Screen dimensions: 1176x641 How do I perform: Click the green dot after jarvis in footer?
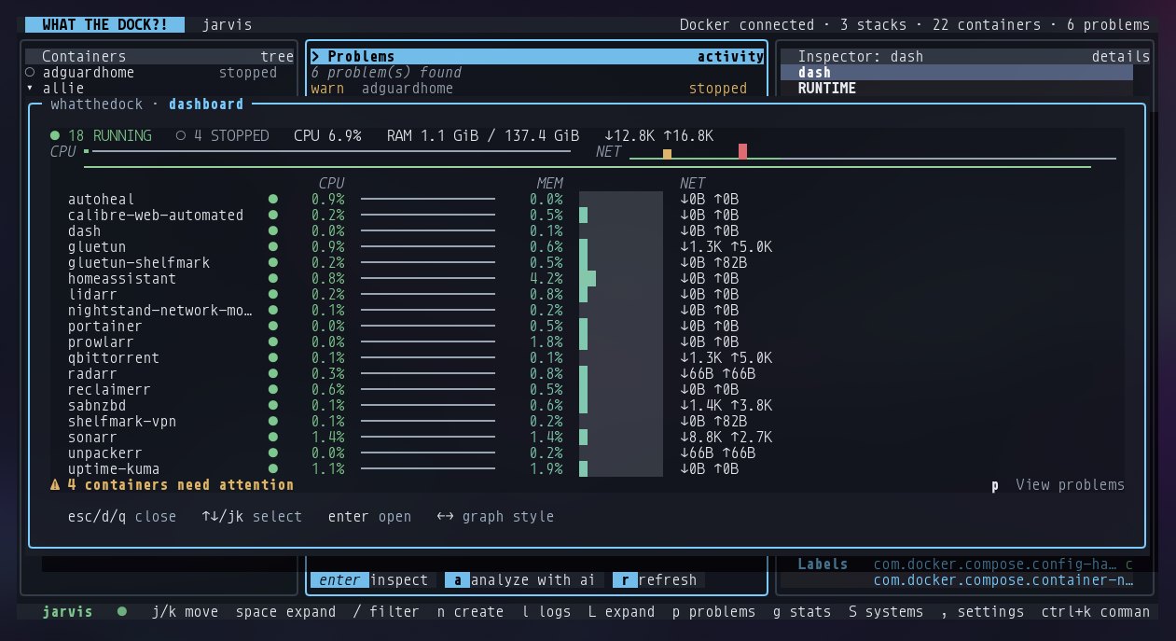tap(122, 612)
